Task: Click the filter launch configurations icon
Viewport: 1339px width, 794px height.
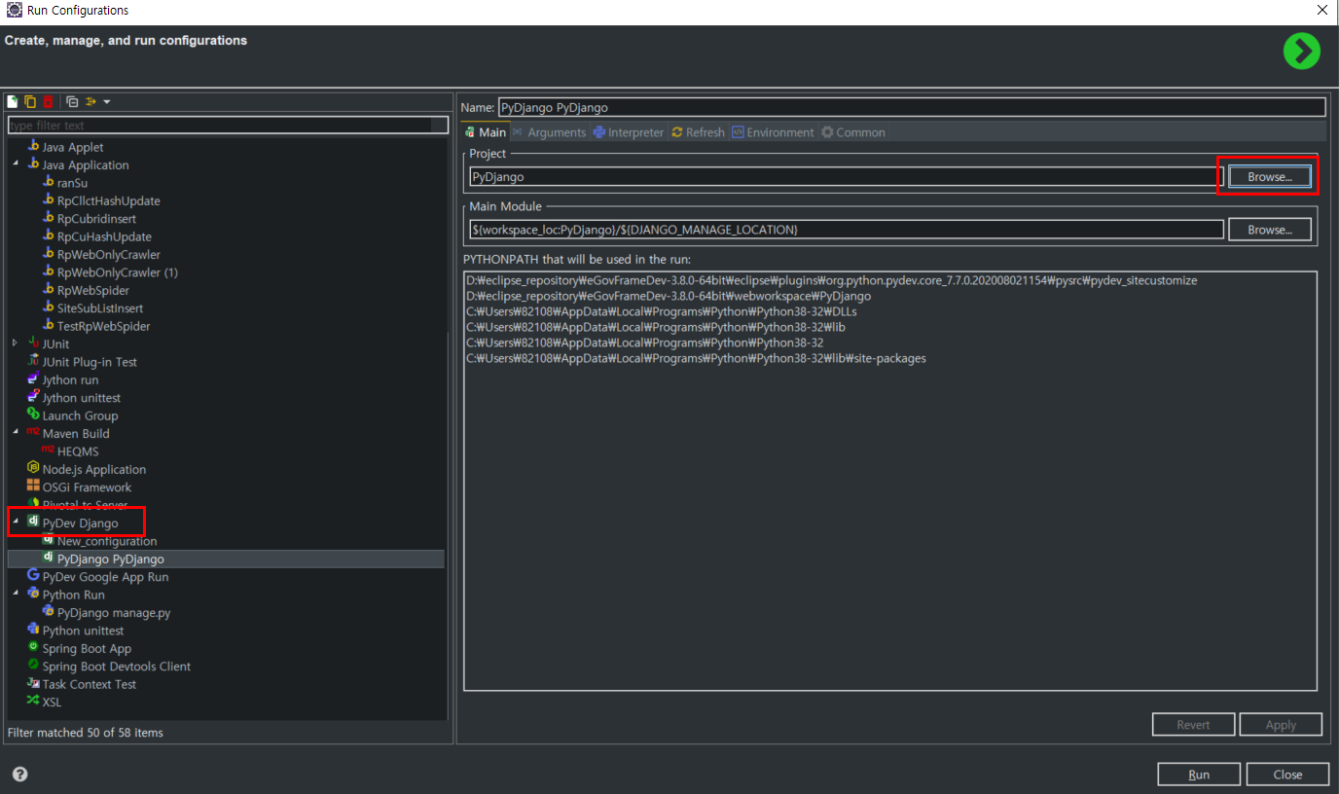Action: pos(91,102)
